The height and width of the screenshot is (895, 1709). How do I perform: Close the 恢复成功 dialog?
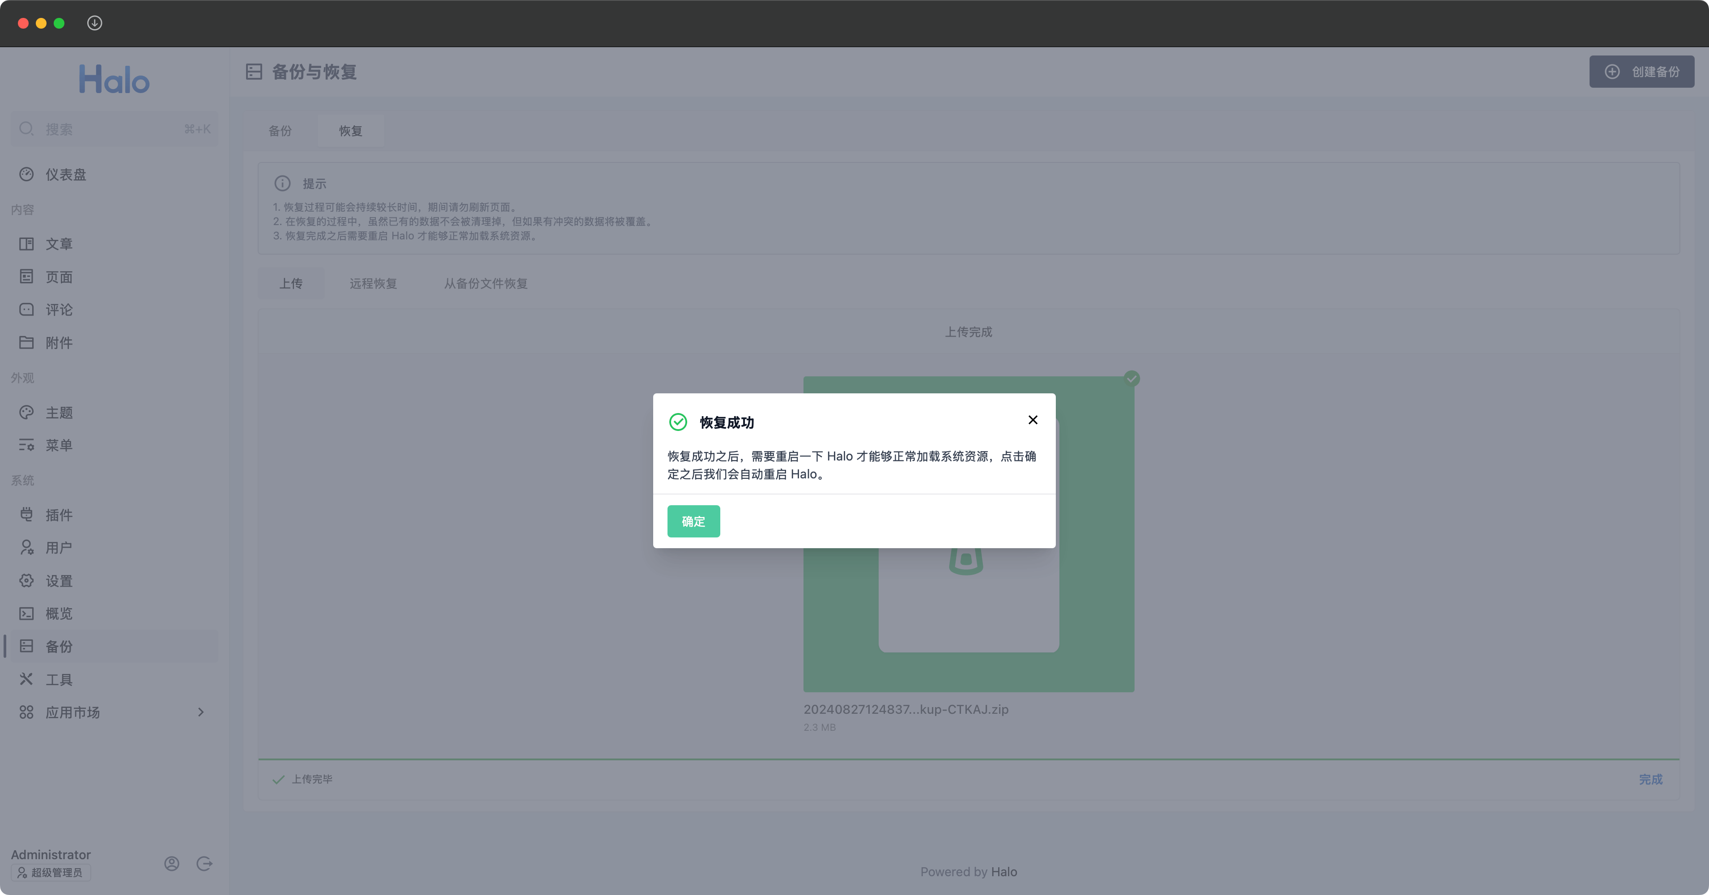point(1033,420)
